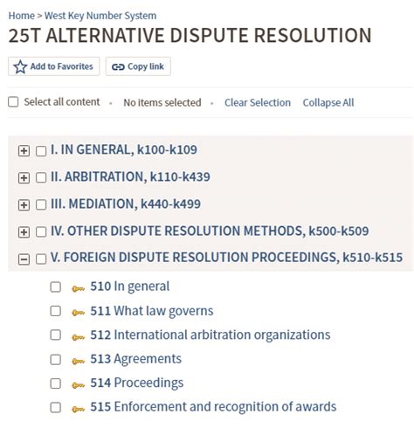Expand the I. IN GENERAL section

tap(24, 151)
